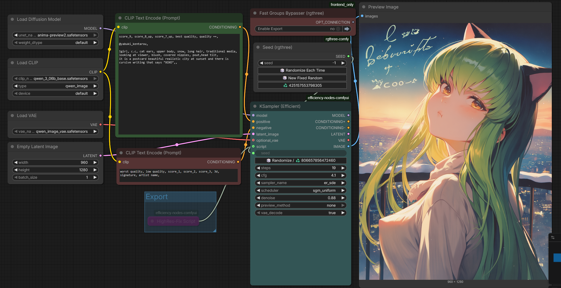Collapse the Seed (rgthree) node dot
Viewport: 561px width, 288px height.
point(258,47)
